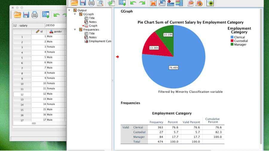Collapse the Frequencies node in the outline tree
The height and width of the screenshot is (151, 269).
(x=75, y=30)
